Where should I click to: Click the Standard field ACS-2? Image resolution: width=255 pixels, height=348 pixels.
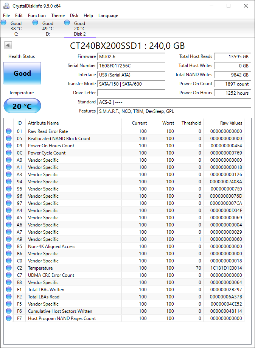point(174,102)
